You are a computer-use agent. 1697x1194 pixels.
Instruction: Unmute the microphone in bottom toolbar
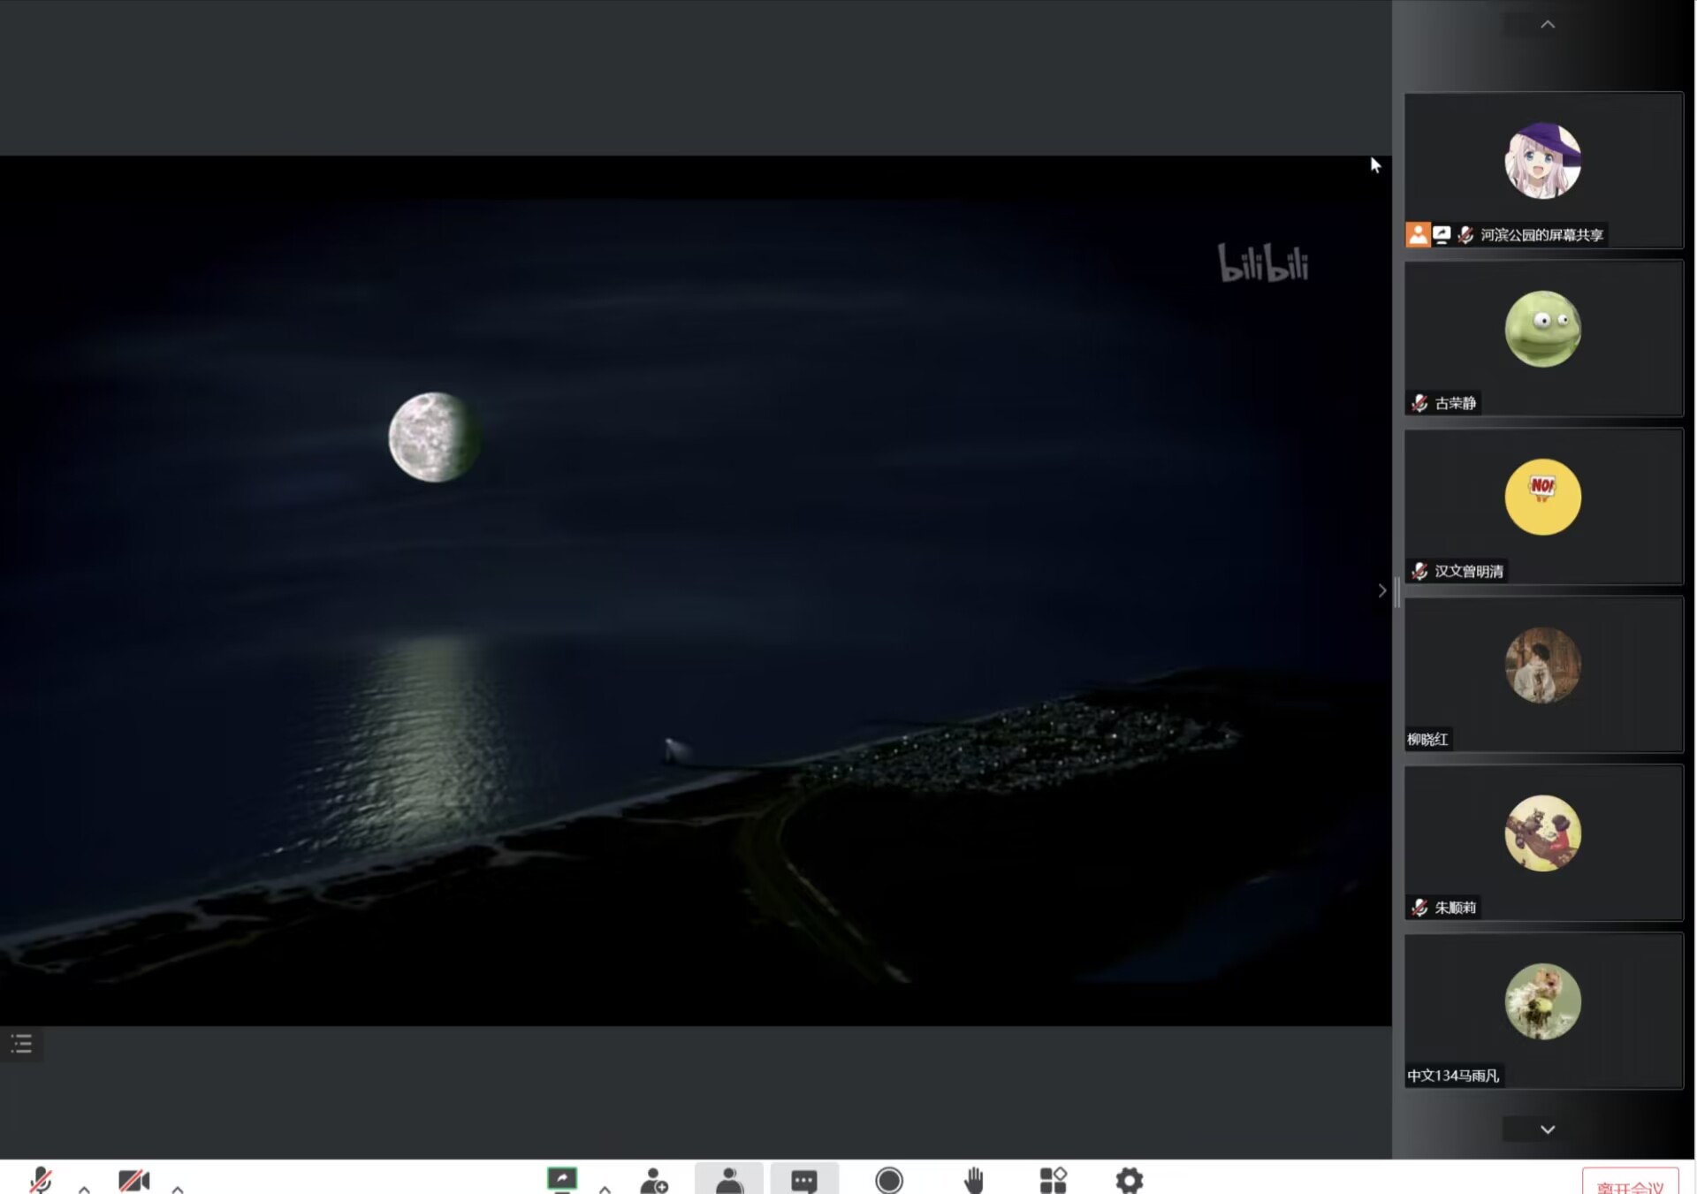(41, 1180)
